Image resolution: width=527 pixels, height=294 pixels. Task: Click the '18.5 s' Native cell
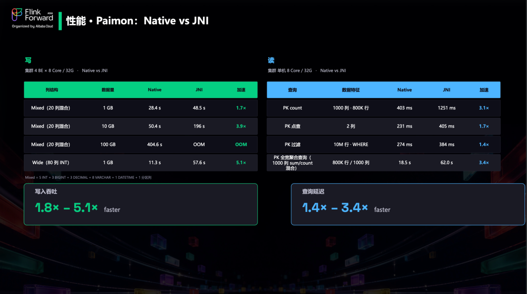(x=405, y=163)
